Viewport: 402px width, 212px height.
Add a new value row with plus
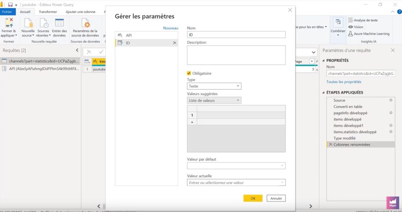192,122
